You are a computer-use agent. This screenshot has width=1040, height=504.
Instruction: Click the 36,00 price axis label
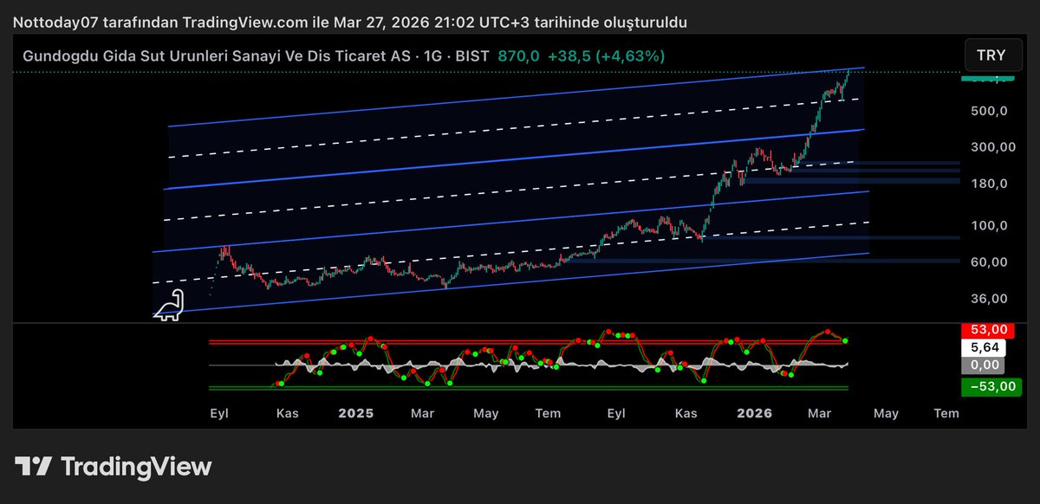click(988, 299)
